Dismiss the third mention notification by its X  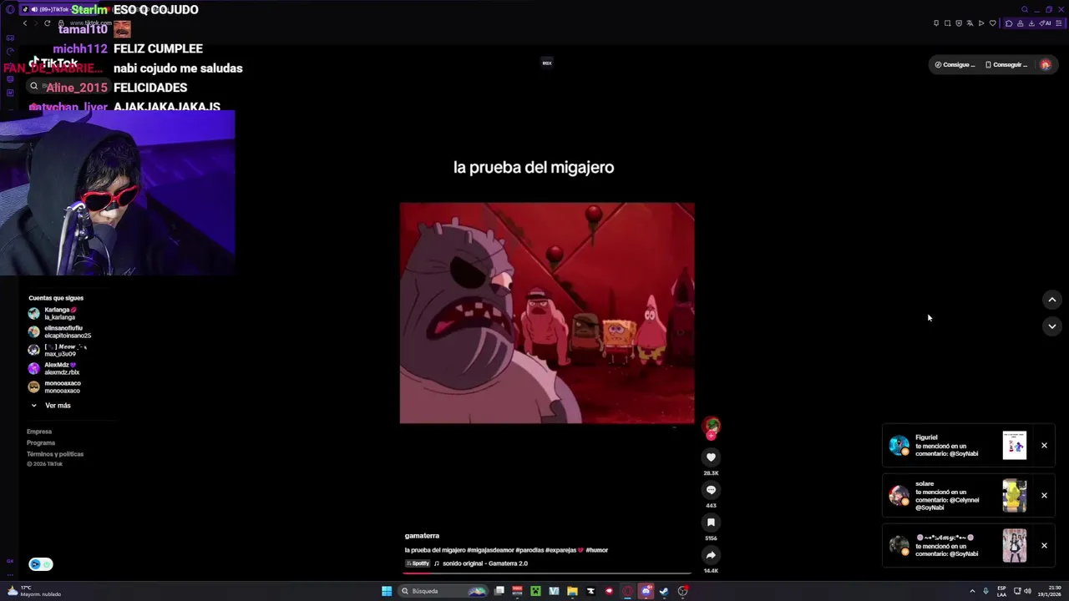(x=1044, y=546)
